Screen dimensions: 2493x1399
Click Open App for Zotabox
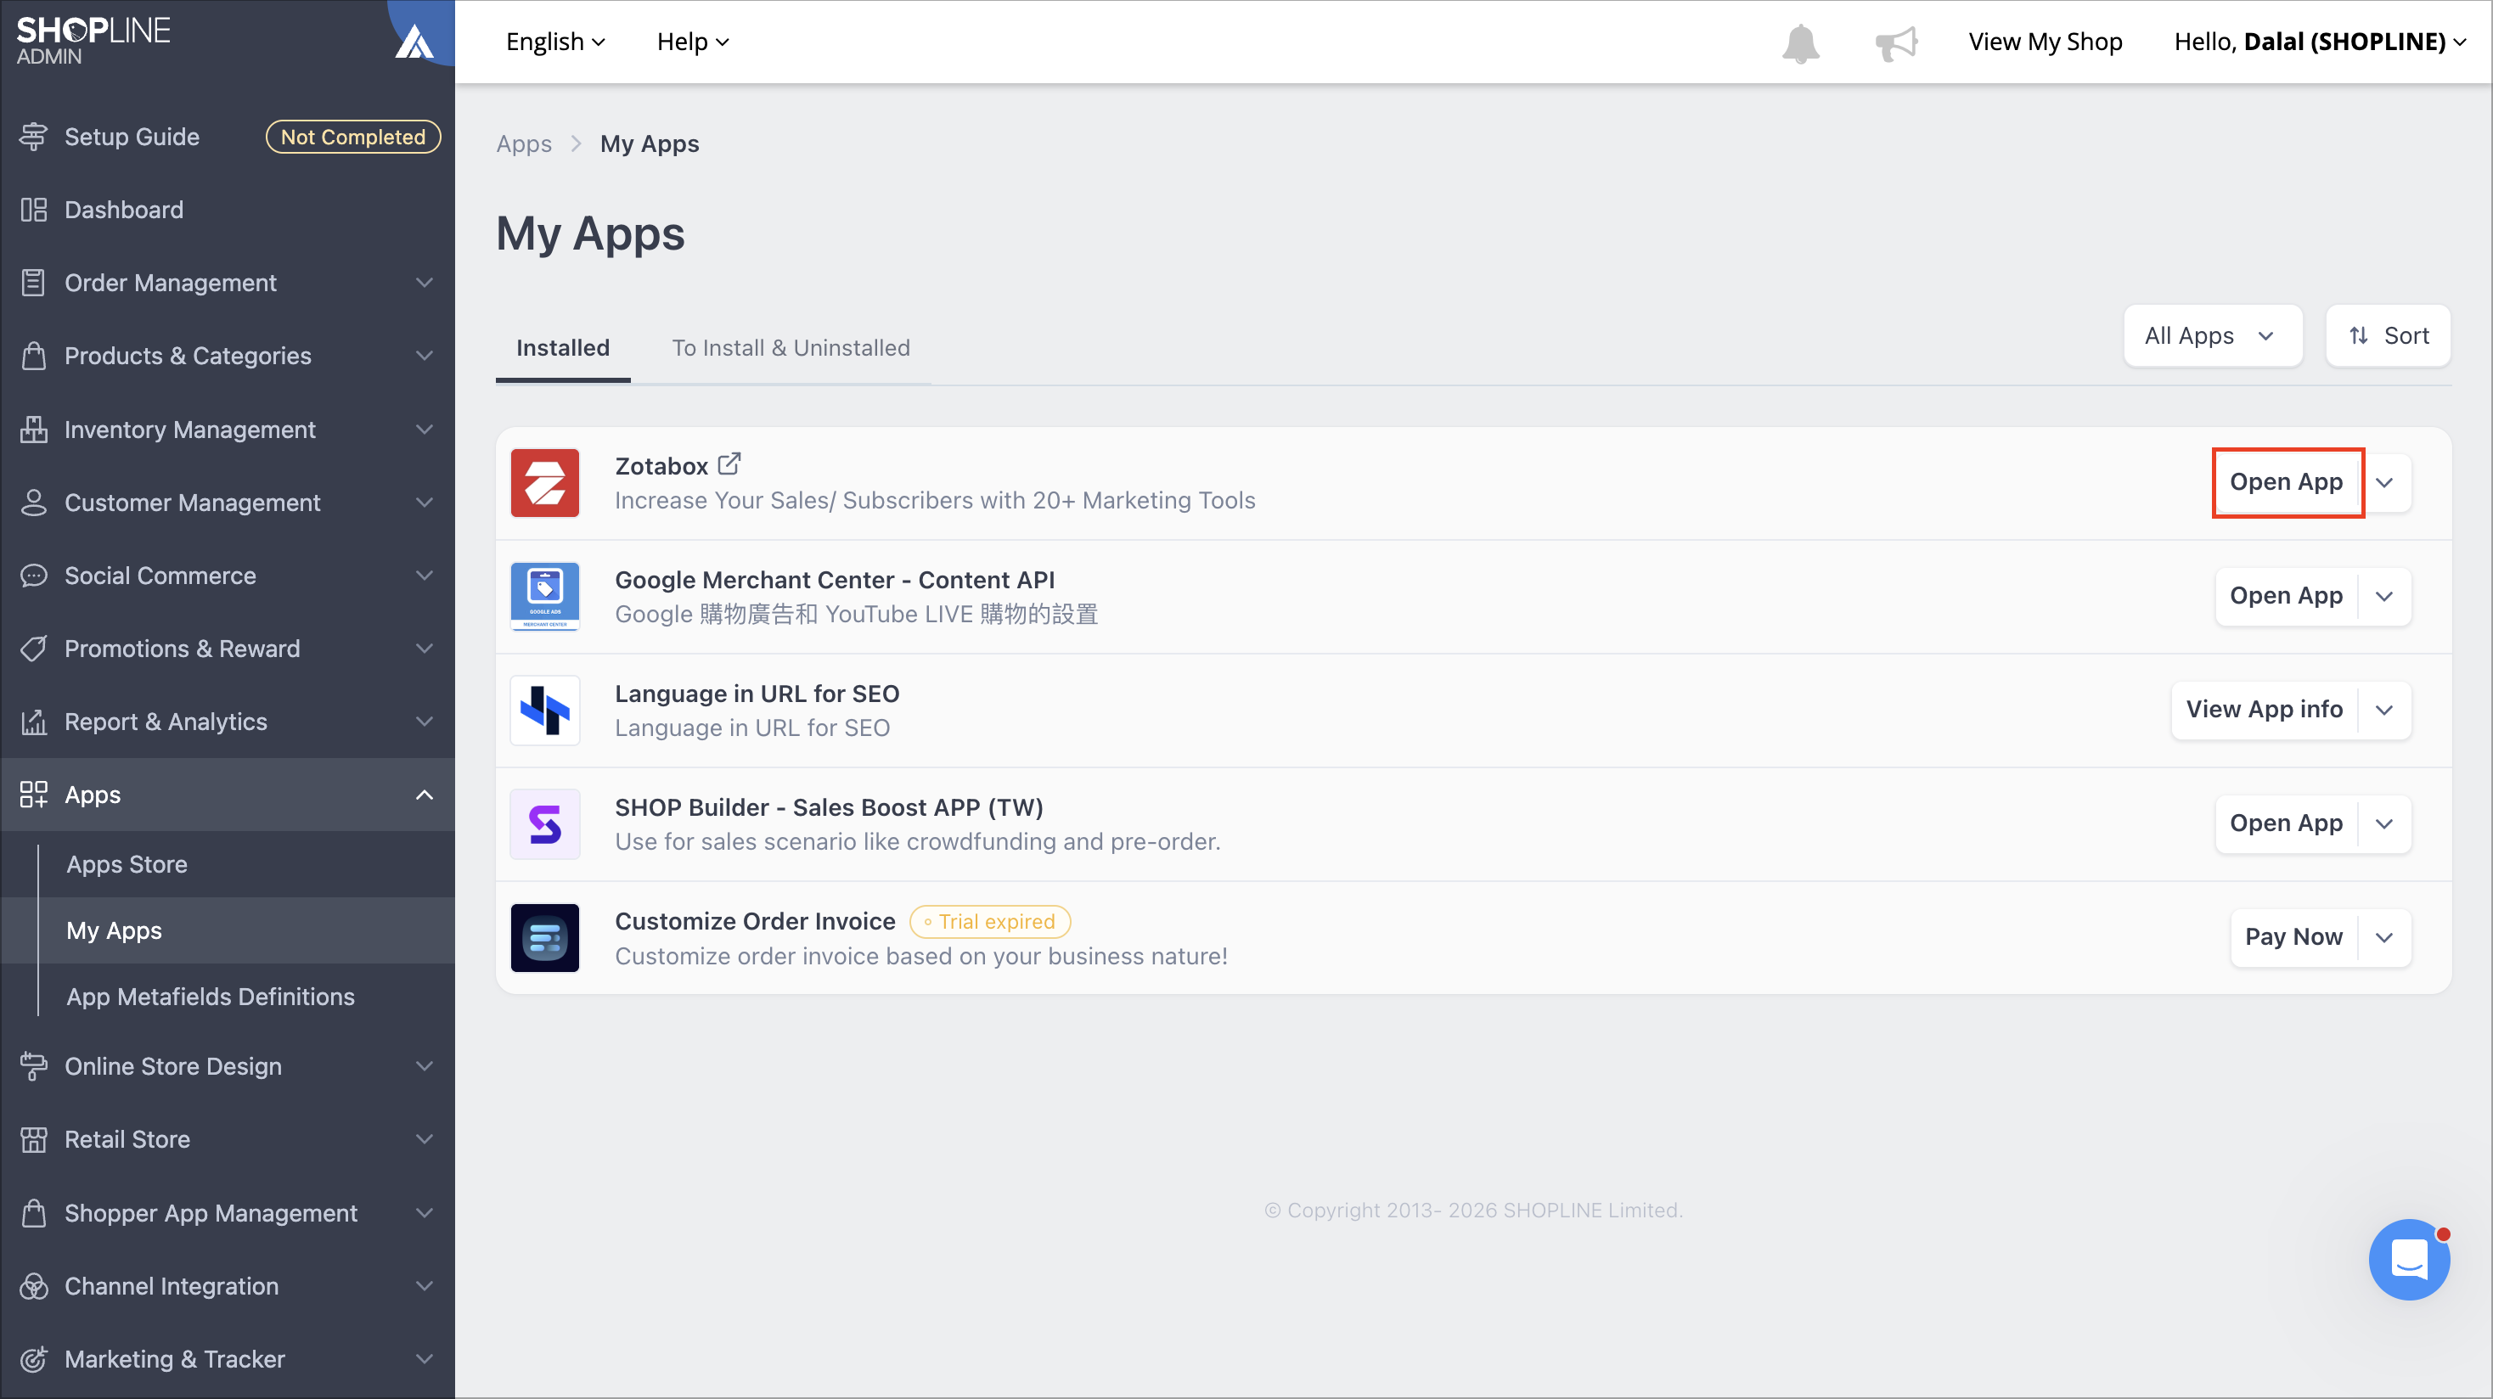click(2287, 482)
